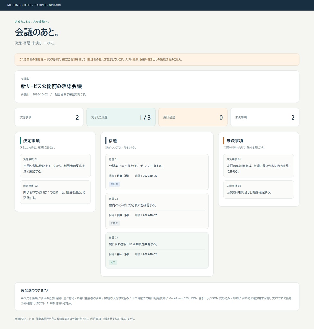The height and width of the screenshot is (329, 314).
Task: Click task text 案内ページのリンクと表示を確認する。
Action: (133, 205)
